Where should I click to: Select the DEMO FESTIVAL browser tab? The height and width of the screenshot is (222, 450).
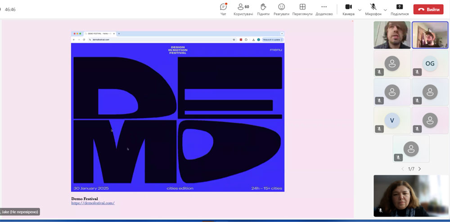[x=99, y=34]
